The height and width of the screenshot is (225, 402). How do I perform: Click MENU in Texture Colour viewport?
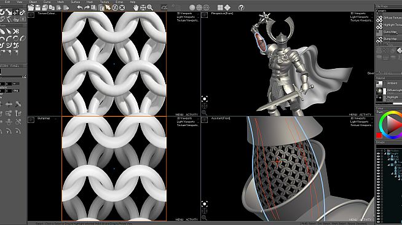point(179,114)
